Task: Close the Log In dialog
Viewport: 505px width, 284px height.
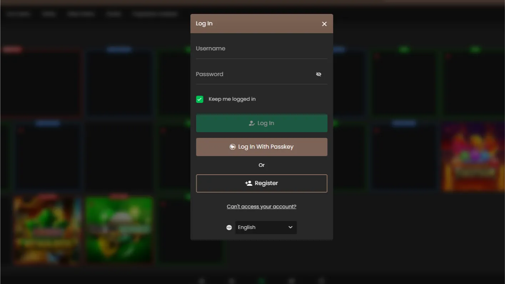Action: click(x=324, y=24)
